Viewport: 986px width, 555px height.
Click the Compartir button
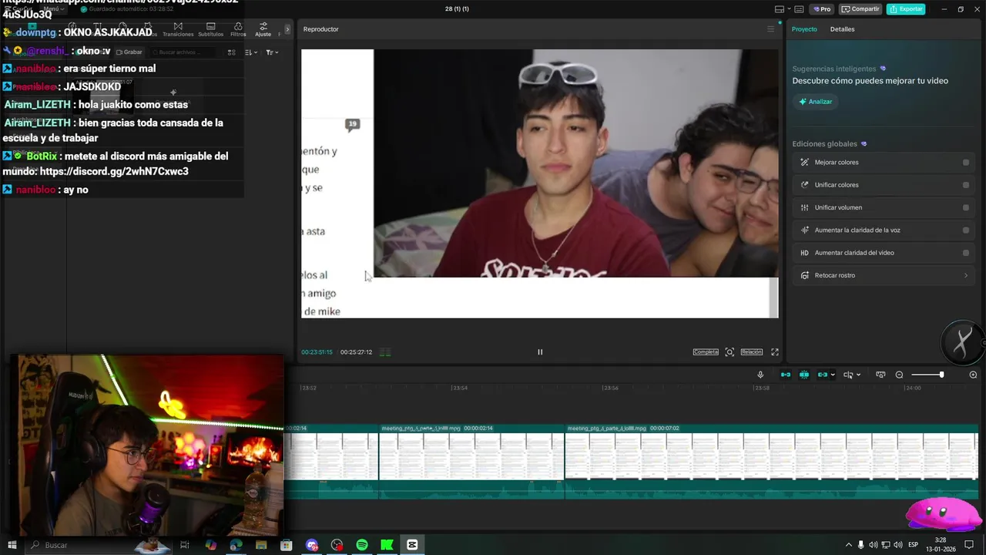861,9
